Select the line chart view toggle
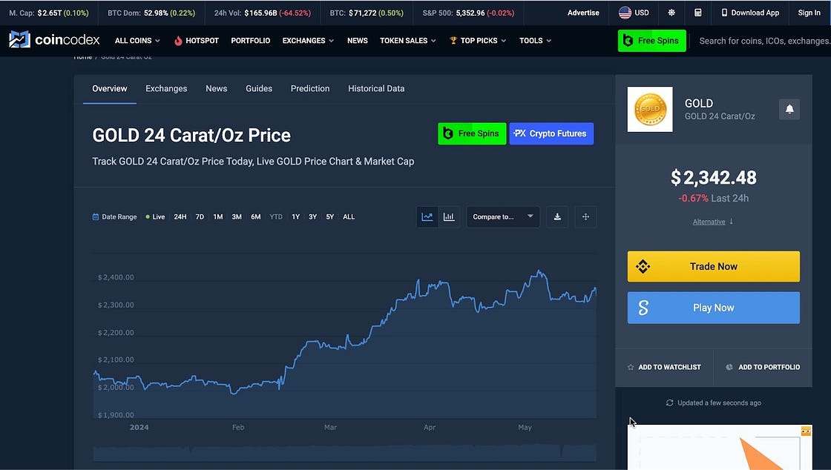Viewport: 831px width, 470px height. pos(427,216)
